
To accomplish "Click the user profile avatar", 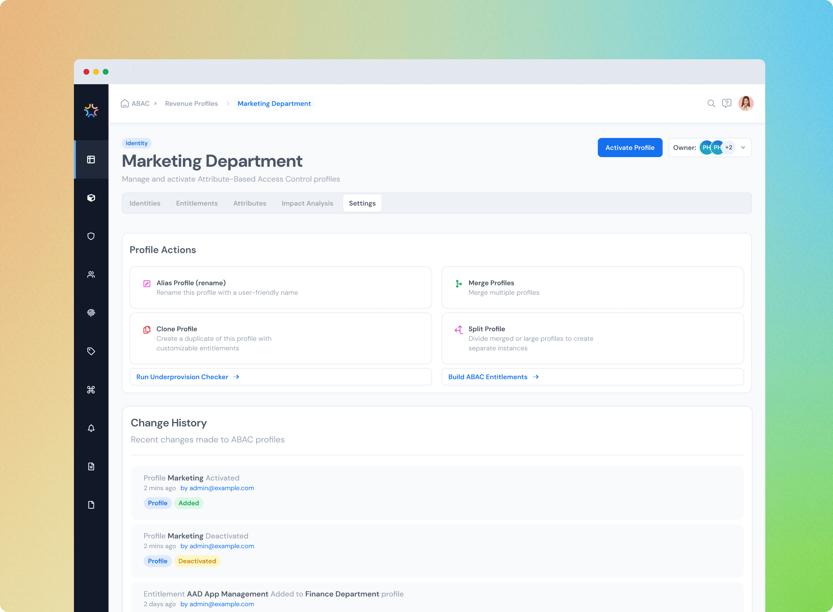I will 746,103.
